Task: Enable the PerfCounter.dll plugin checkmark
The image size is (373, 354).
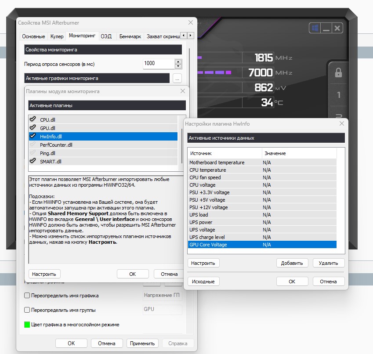Action: point(33,144)
